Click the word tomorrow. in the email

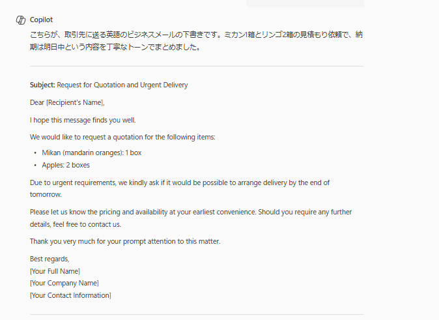[46, 194]
